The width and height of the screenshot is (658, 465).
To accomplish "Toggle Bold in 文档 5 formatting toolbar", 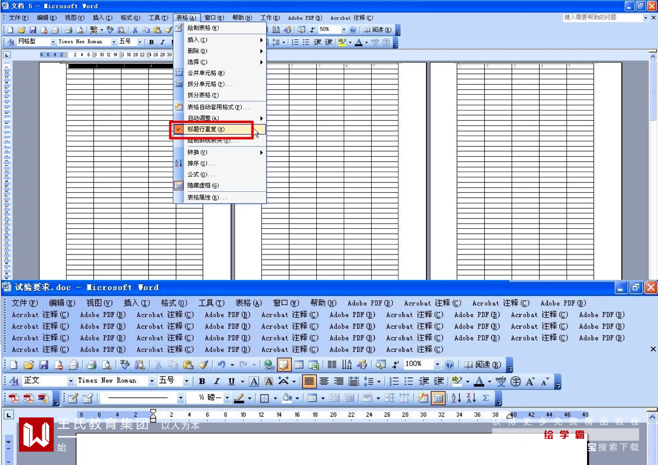I will pyautogui.click(x=151, y=42).
